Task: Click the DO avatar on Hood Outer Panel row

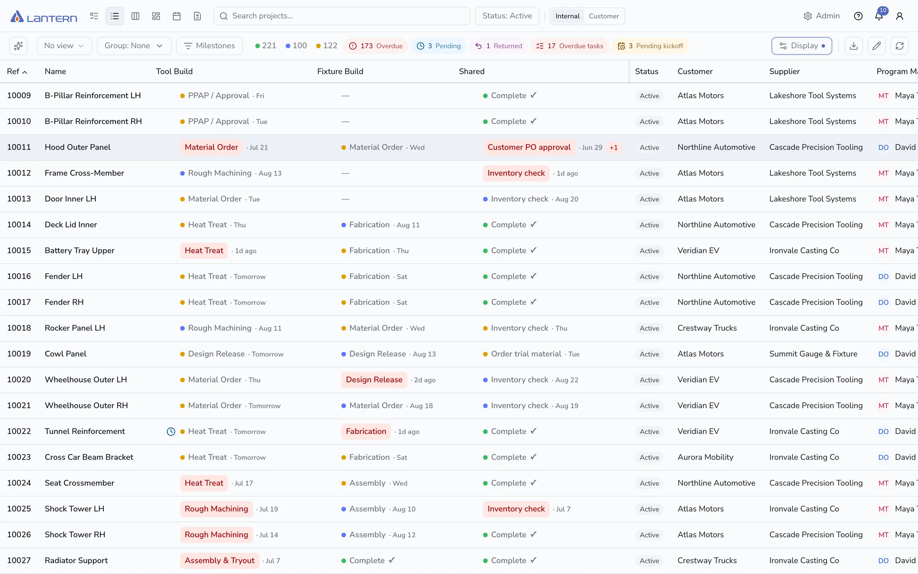Action: coord(884,147)
